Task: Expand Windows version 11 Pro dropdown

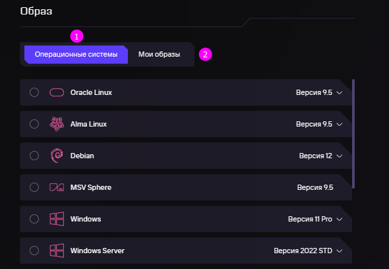Action: point(315,219)
